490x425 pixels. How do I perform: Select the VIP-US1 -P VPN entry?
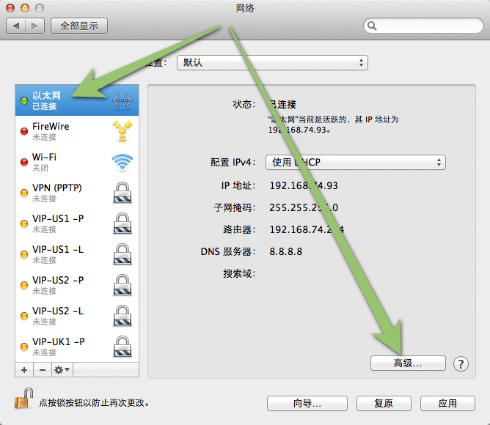point(77,223)
